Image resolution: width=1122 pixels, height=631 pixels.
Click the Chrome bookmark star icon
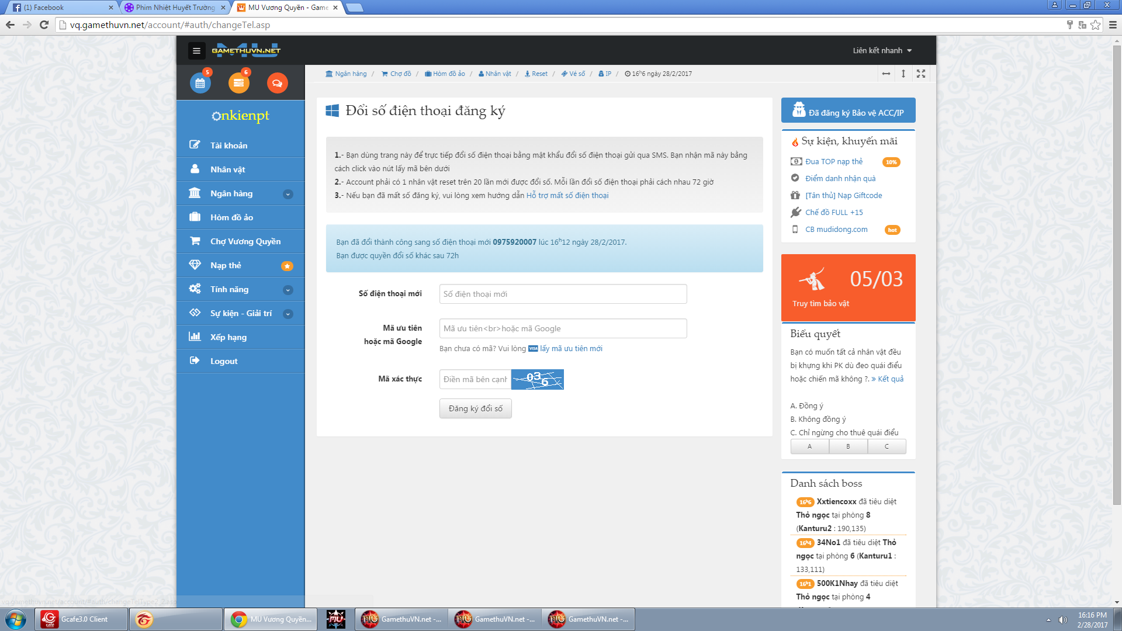(1095, 25)
